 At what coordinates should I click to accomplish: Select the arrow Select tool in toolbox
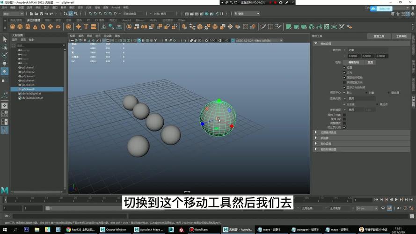pos(5,40)
